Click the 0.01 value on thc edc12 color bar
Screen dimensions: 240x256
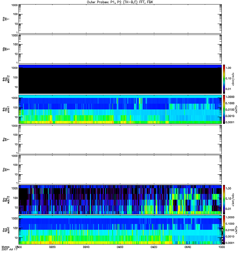pyautogui.click(x=228, y=209)
